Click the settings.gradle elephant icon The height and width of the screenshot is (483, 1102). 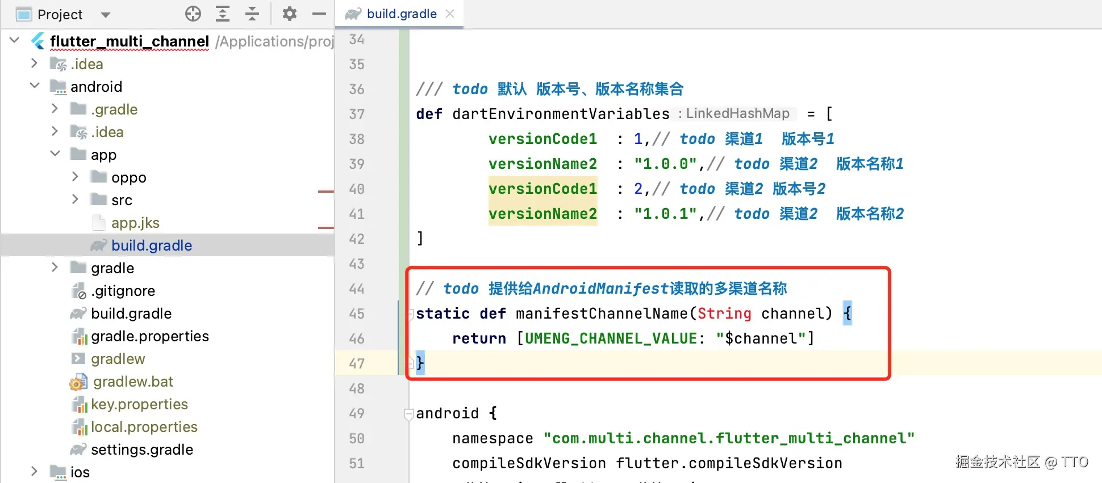click(x=78, y=450)
